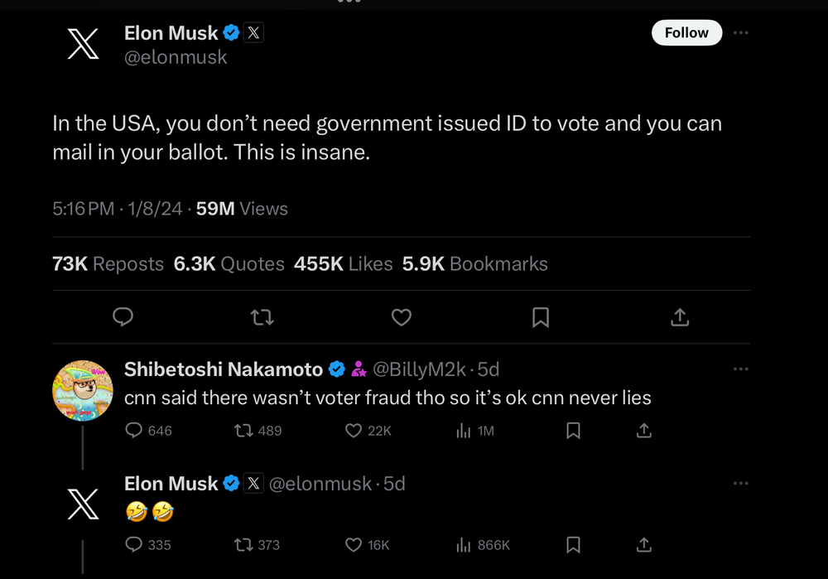Like Shibetoshi Nakamoto's reply
This screenshot has height=579, width=828.
[354, 431]
